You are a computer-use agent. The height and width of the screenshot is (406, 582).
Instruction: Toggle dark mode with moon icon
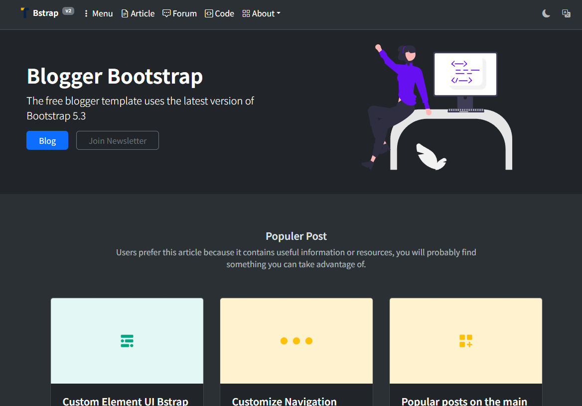pyautogui.click(x=546, y=14)
